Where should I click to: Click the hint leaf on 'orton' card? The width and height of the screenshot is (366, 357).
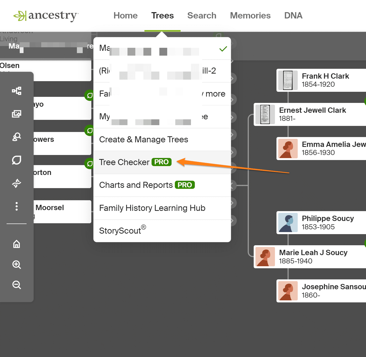pos(89,164)
